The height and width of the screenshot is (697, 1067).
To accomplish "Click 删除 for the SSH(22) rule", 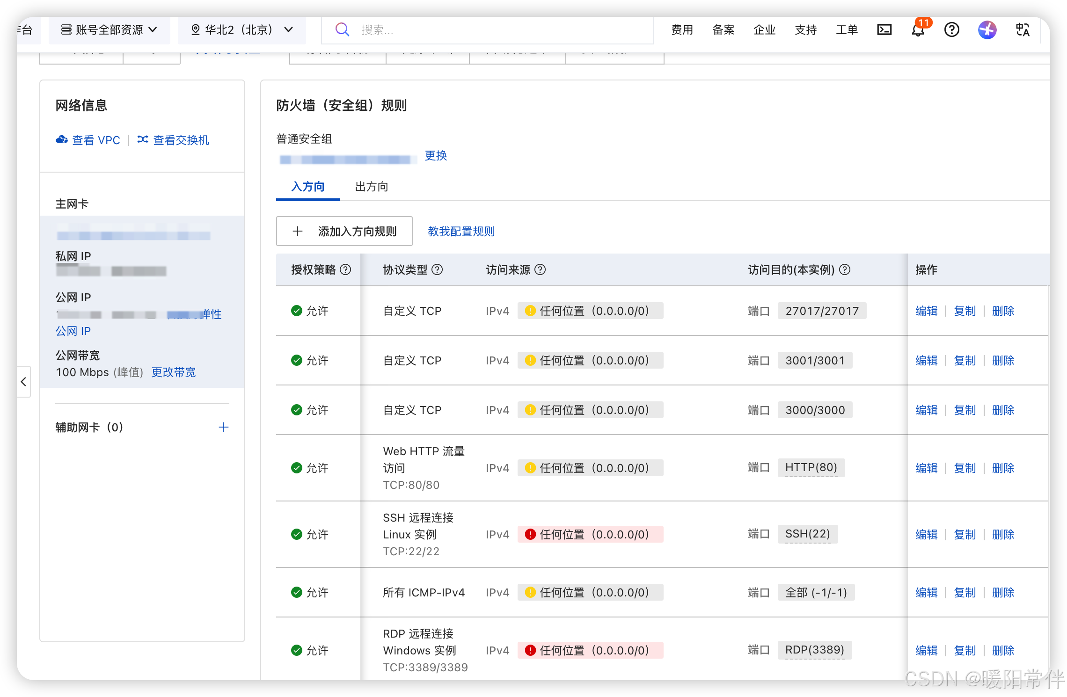I will coord(1003,534).
